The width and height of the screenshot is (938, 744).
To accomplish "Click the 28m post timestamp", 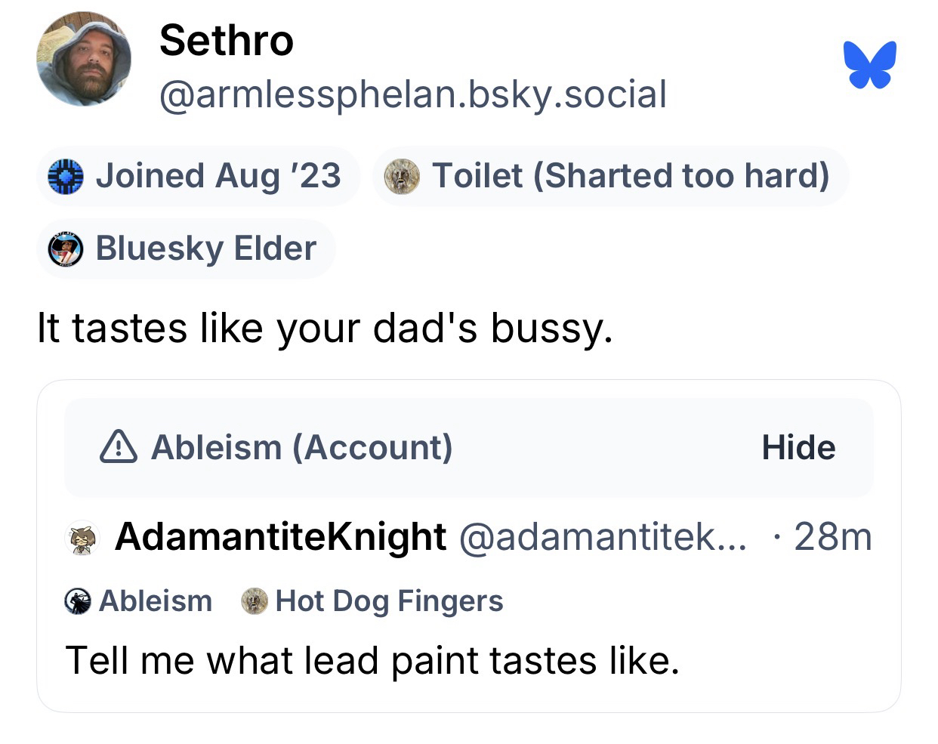I will tap(832, 537).
